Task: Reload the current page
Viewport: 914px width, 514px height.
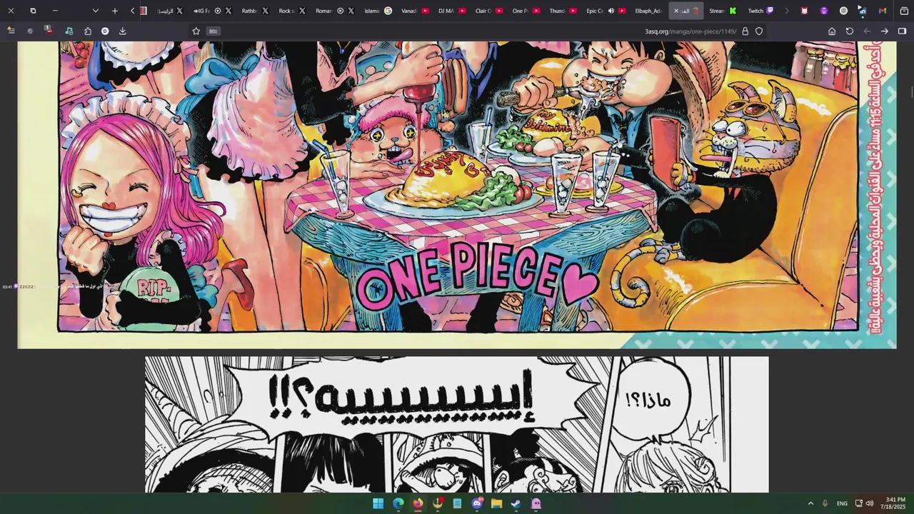Action: coord(850,31)
